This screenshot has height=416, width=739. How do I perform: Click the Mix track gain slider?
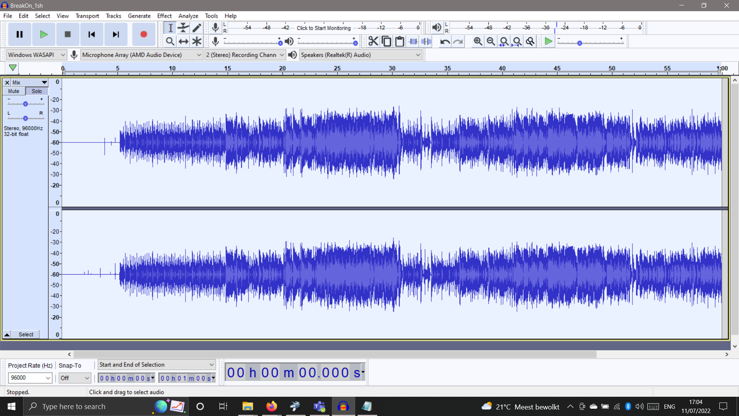pos(25,104)
